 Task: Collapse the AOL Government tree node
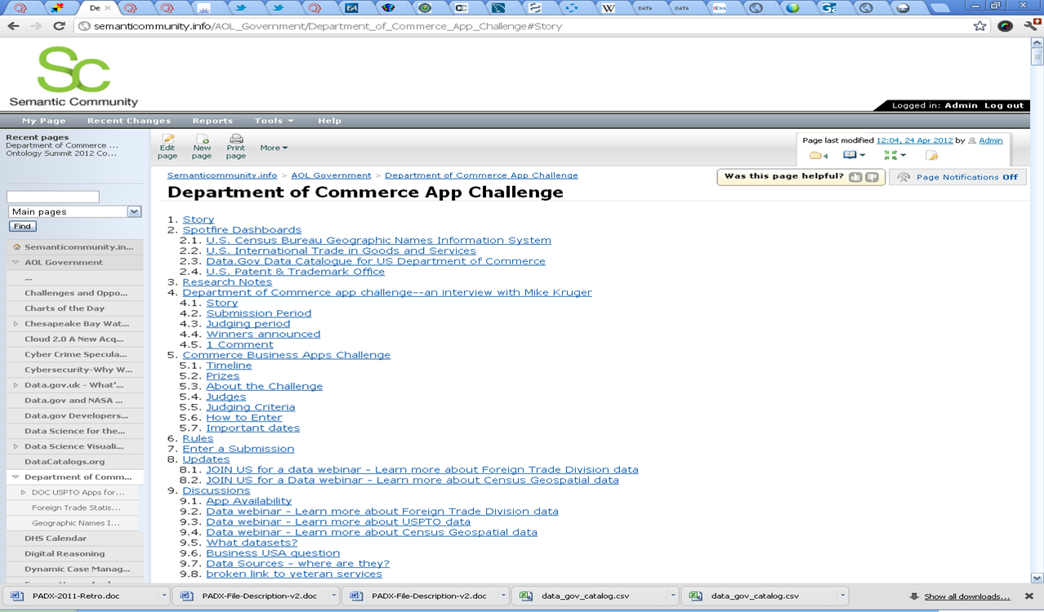click(16, 263)
